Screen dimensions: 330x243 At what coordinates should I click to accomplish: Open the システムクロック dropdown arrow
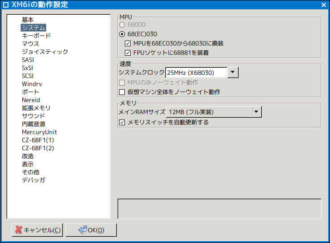pos(233,73)
